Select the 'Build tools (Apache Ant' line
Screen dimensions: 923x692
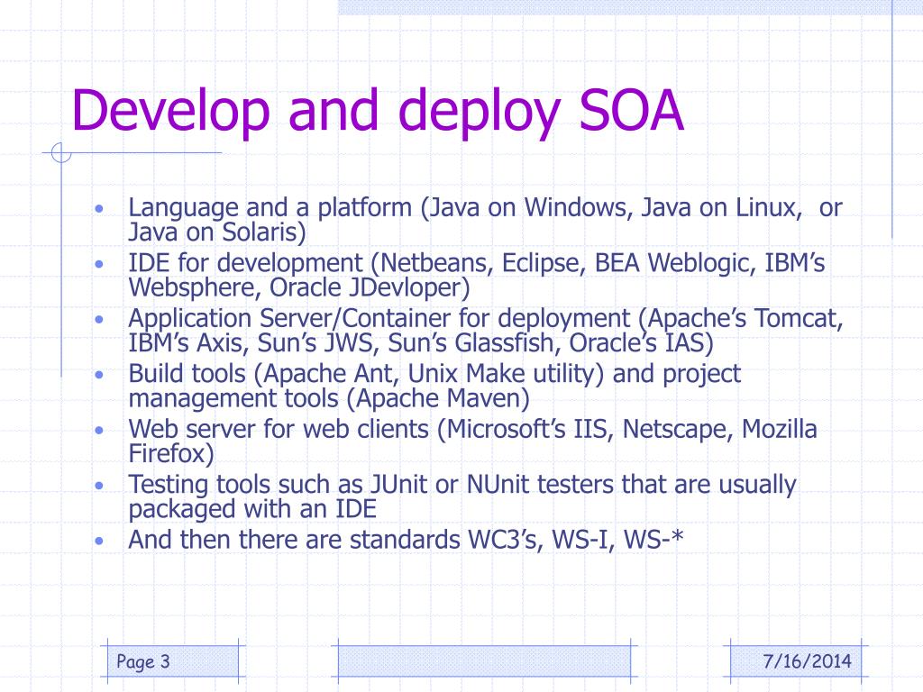[434, 374]
